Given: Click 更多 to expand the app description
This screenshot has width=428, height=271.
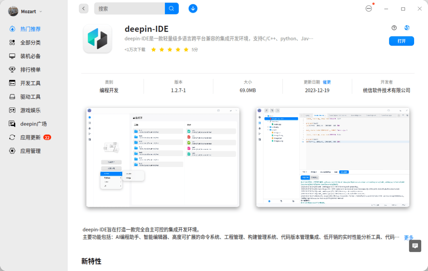Looking at the screenshot, I should click(x=409, y=238).
